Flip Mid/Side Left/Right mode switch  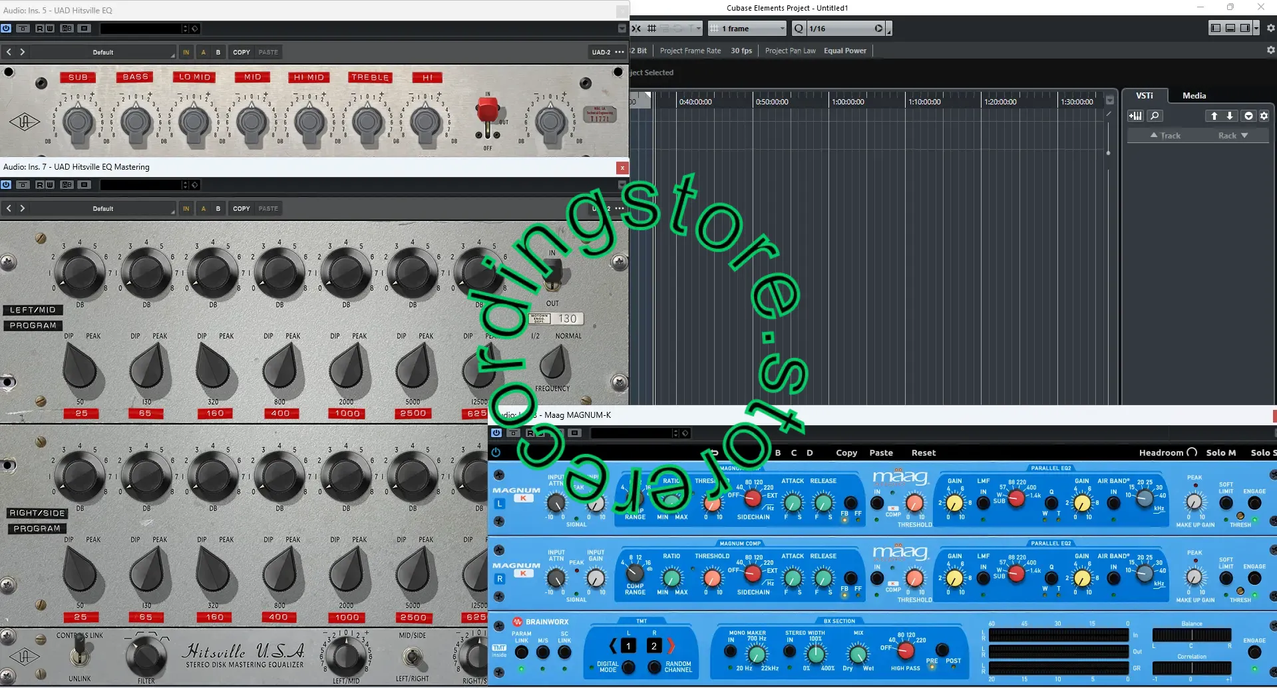[413, 657]
